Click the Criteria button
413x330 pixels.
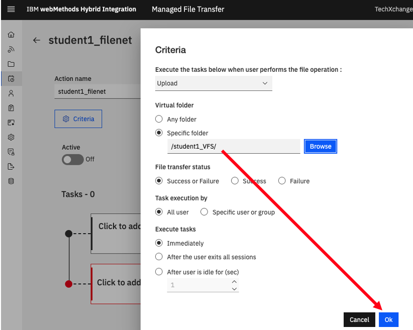(78, 119)
